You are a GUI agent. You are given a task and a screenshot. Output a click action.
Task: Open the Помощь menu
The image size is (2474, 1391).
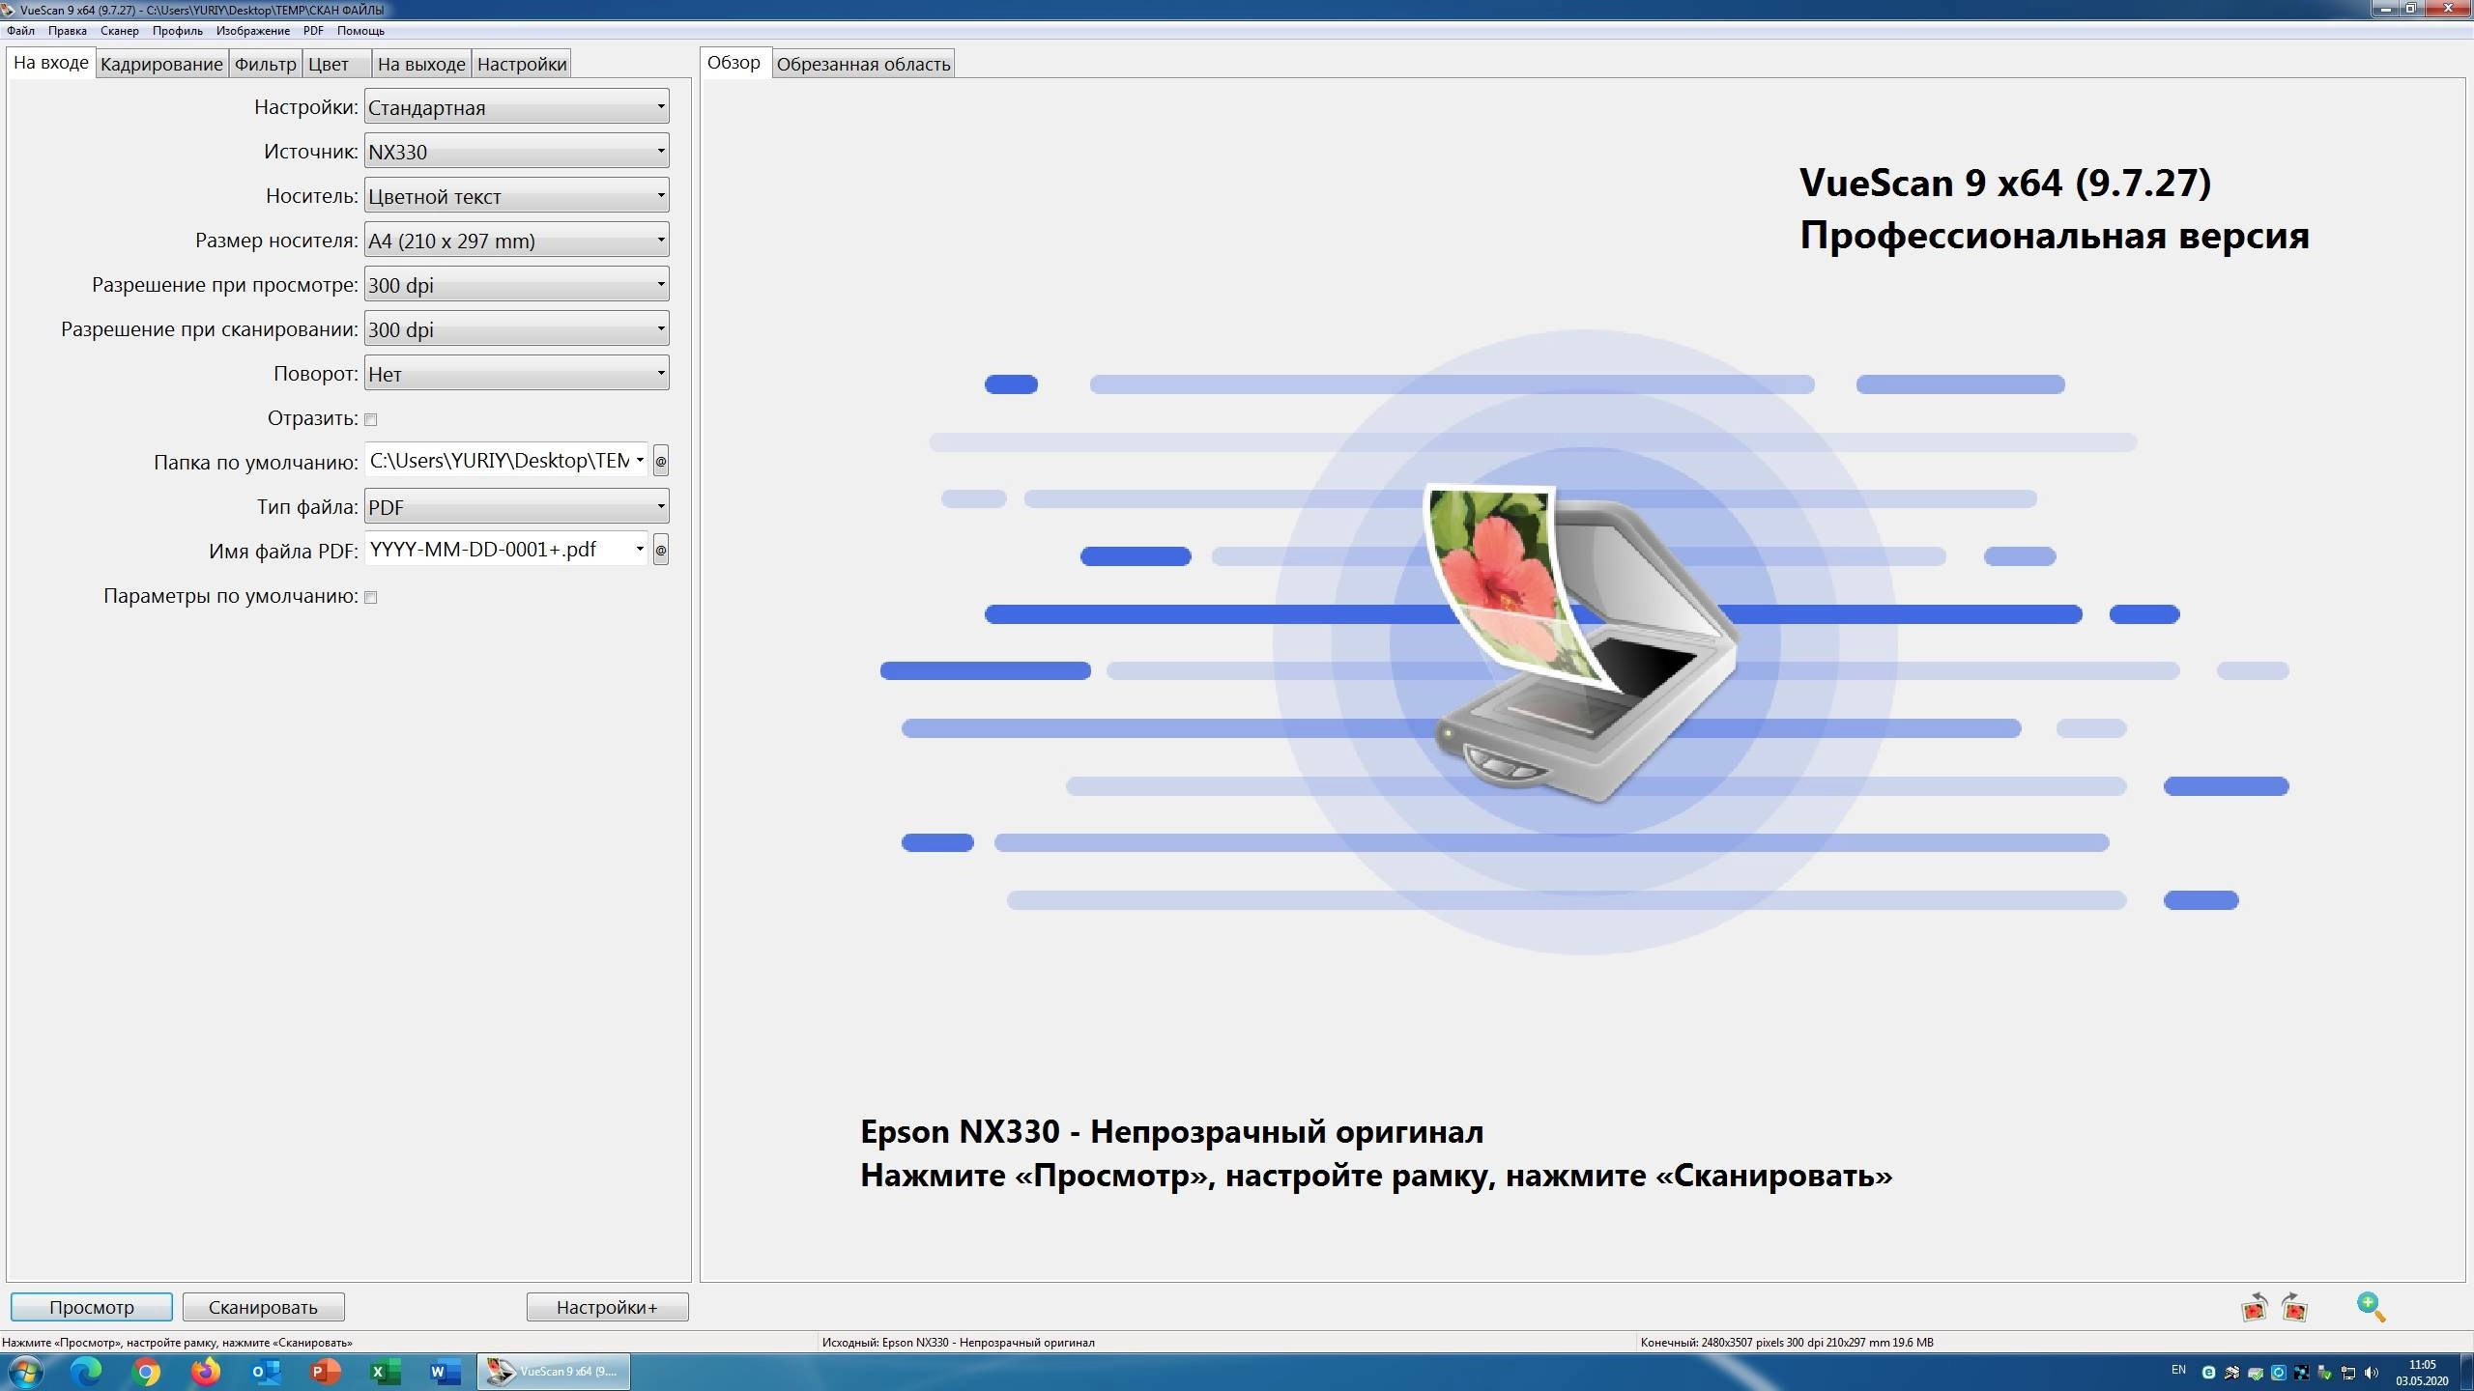360,31
